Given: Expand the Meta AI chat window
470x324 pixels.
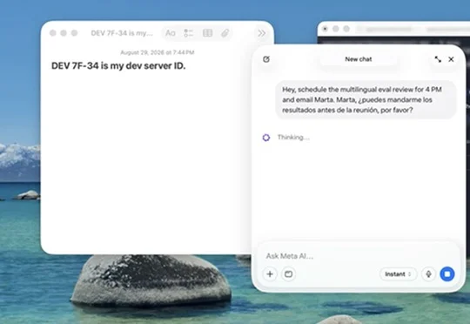Looking at the screenshot, I should pos(438,59).
